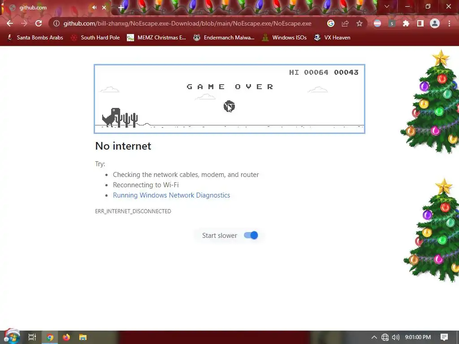The image size is (459, 344).
Task: Click Running Windows Network Diagnostics link
Action: coord(172,195)
